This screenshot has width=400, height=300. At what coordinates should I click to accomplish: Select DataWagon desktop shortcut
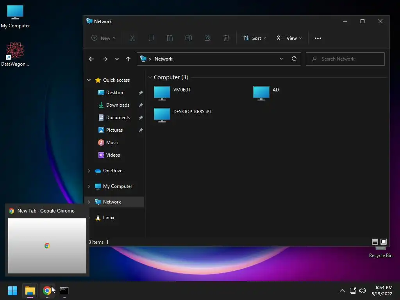coord(15,54)
